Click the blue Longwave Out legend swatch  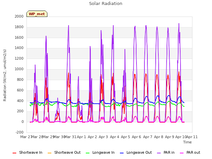click(122, 153)
